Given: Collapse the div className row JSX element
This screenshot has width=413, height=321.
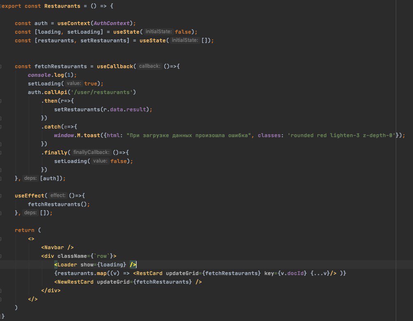Looking at the screenshot, I should click(x=0, y=256).
